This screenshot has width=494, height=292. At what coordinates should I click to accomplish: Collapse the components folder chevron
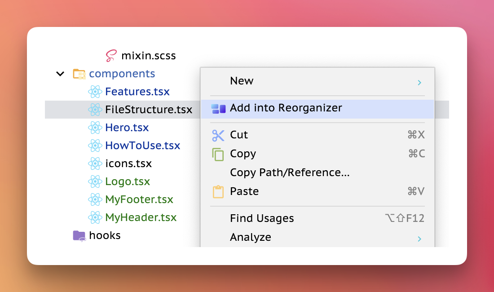coord(60,74)
